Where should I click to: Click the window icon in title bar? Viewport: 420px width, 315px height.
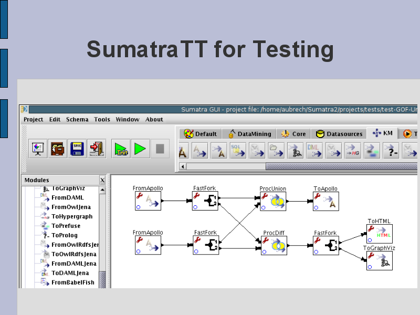24,109
